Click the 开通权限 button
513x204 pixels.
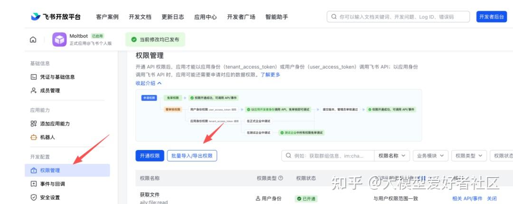coord(150,156)
